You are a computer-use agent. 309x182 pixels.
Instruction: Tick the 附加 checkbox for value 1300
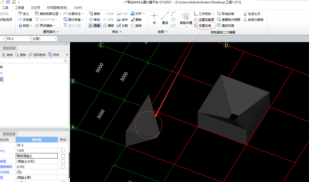point(63,150)
